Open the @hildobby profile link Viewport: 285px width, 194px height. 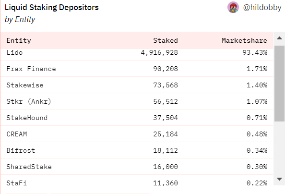tap(262, 8)
